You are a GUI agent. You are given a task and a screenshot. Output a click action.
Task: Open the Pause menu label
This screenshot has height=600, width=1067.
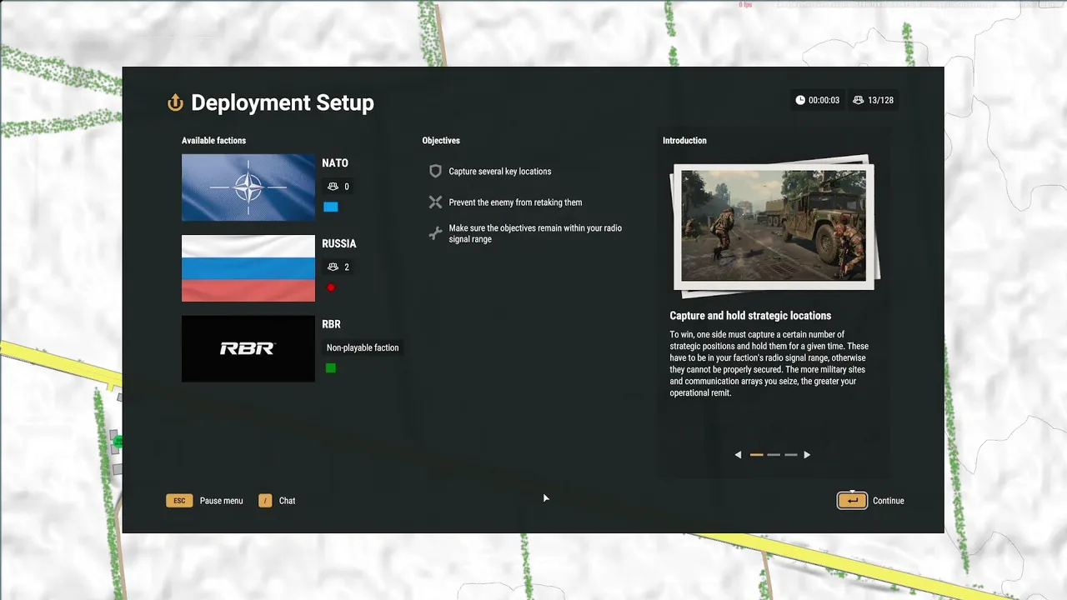(222, 501)
